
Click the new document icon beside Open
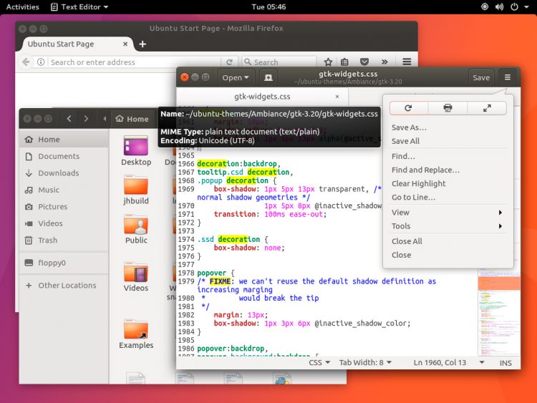pyautogui.click(x=268, y=77)
